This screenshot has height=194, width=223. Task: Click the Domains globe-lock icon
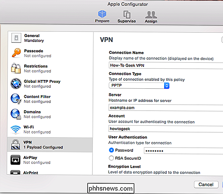click(x=16, y=114)
